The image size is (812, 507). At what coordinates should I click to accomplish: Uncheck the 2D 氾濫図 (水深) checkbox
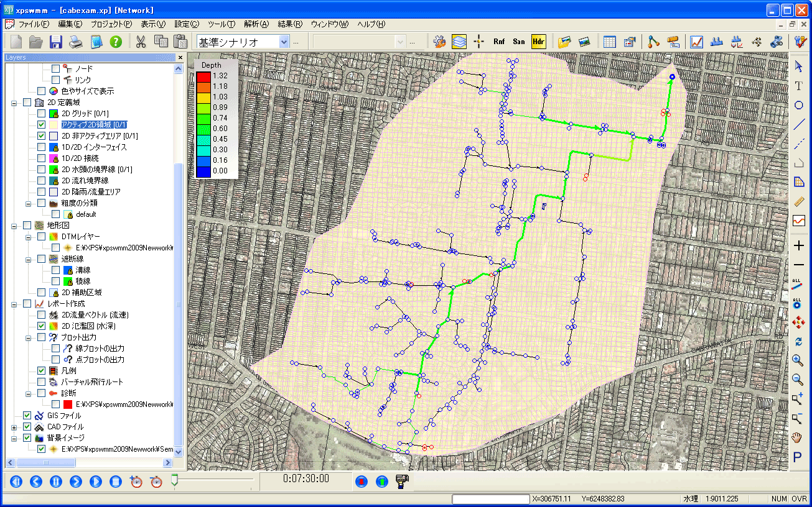[42, 326]
